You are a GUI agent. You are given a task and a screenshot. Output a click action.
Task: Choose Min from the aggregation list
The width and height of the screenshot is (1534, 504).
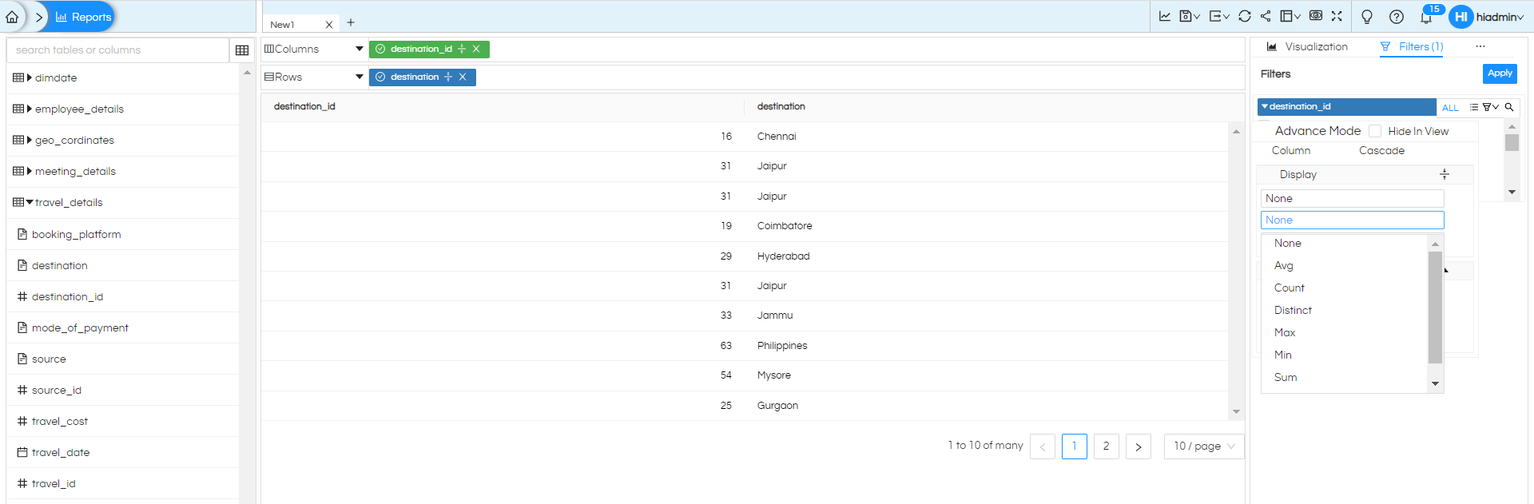[1283, 355]
